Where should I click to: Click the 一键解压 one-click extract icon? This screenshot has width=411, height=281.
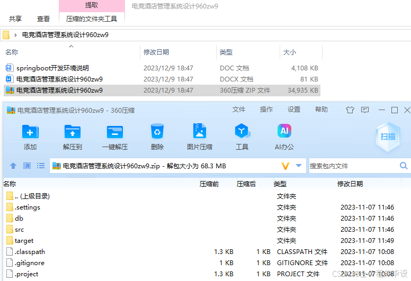pos(115,131)
